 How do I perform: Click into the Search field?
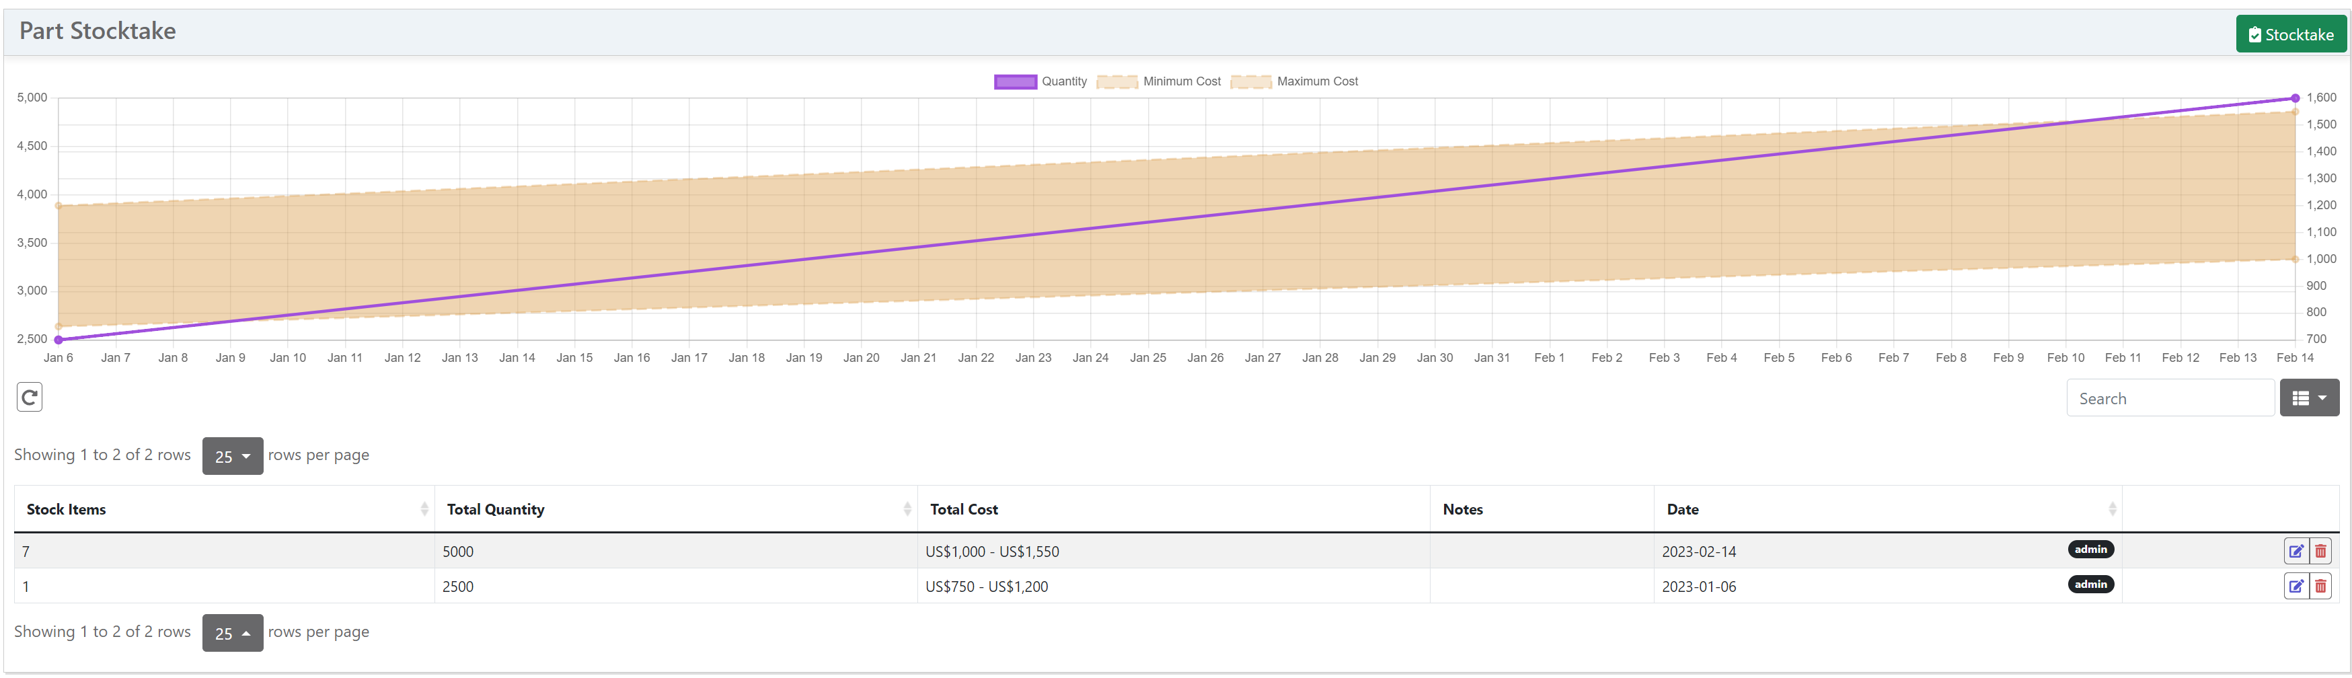pos(2169,398)
